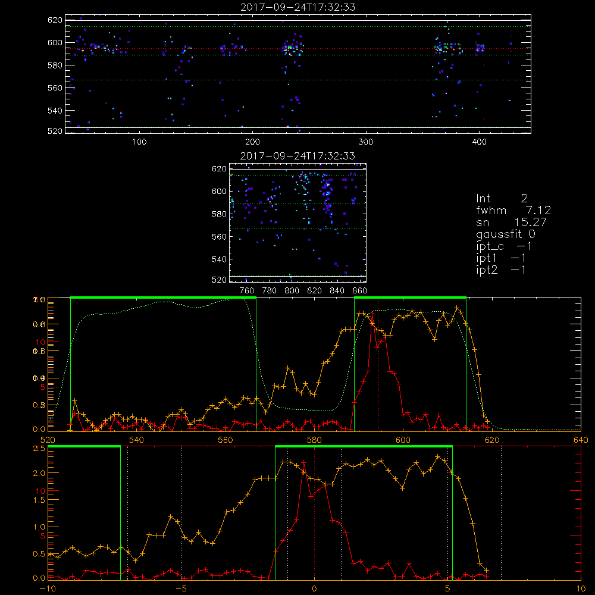
Task: Click x-axis label 860 of the middle image
Action: pyautogui.click(x=360, y=291)
